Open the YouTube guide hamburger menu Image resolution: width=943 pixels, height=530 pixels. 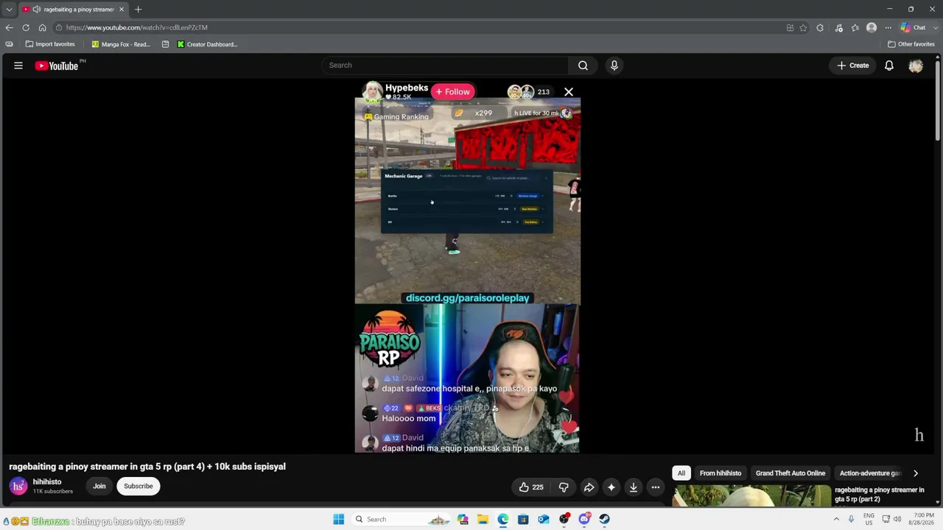pyautogui.click(x=18, y=66)
